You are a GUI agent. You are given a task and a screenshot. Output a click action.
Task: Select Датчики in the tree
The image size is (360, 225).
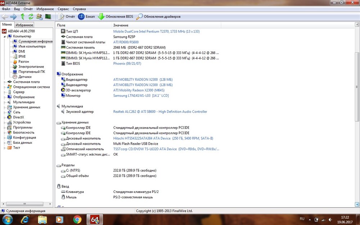[x=25, y=77]
